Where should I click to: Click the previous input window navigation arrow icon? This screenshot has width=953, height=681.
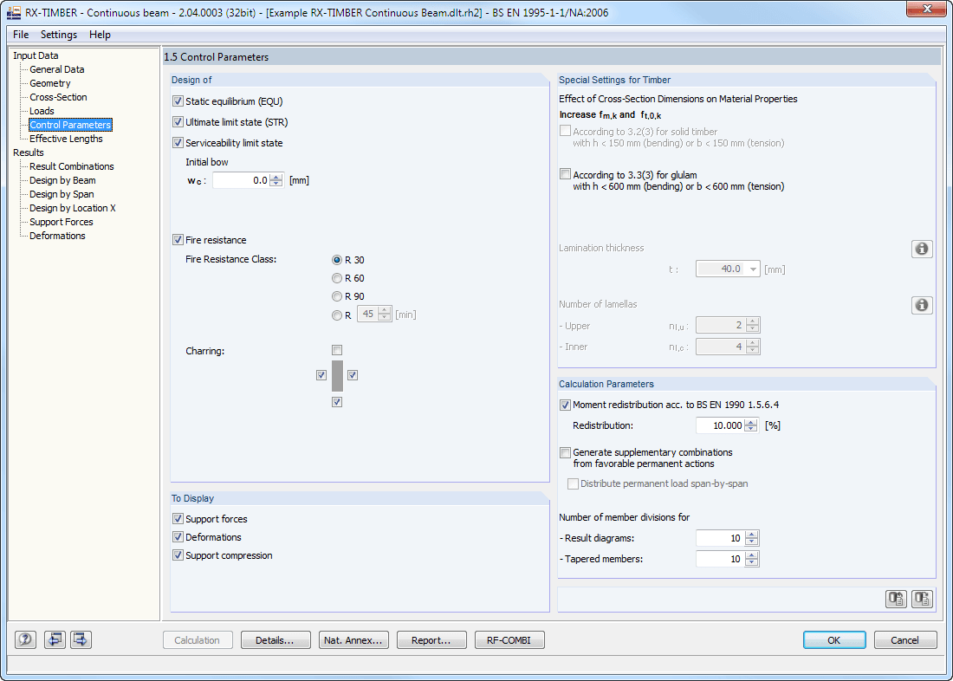click(x=53, y=639)
